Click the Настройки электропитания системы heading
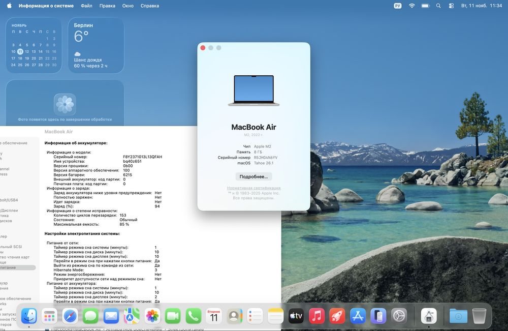 (82, 234)
